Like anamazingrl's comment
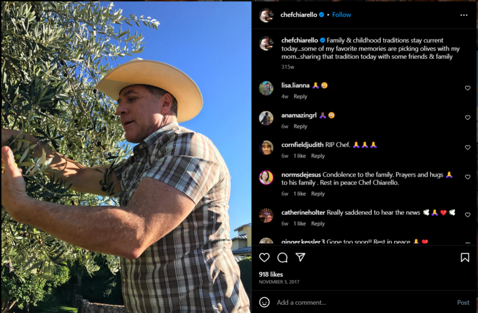Screen dimensions: 478x313 click(467, 118)
